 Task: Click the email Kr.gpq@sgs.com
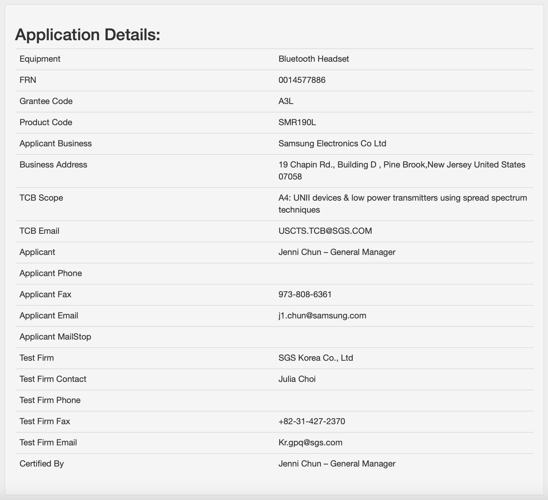(x=310, y=443)
